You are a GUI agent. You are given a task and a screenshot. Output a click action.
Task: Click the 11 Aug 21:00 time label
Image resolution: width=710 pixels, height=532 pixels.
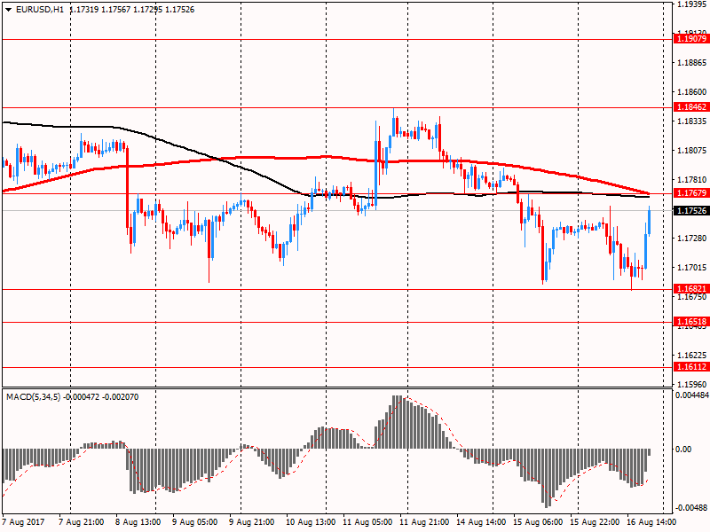pyautogui.click(x=424, y=522)
